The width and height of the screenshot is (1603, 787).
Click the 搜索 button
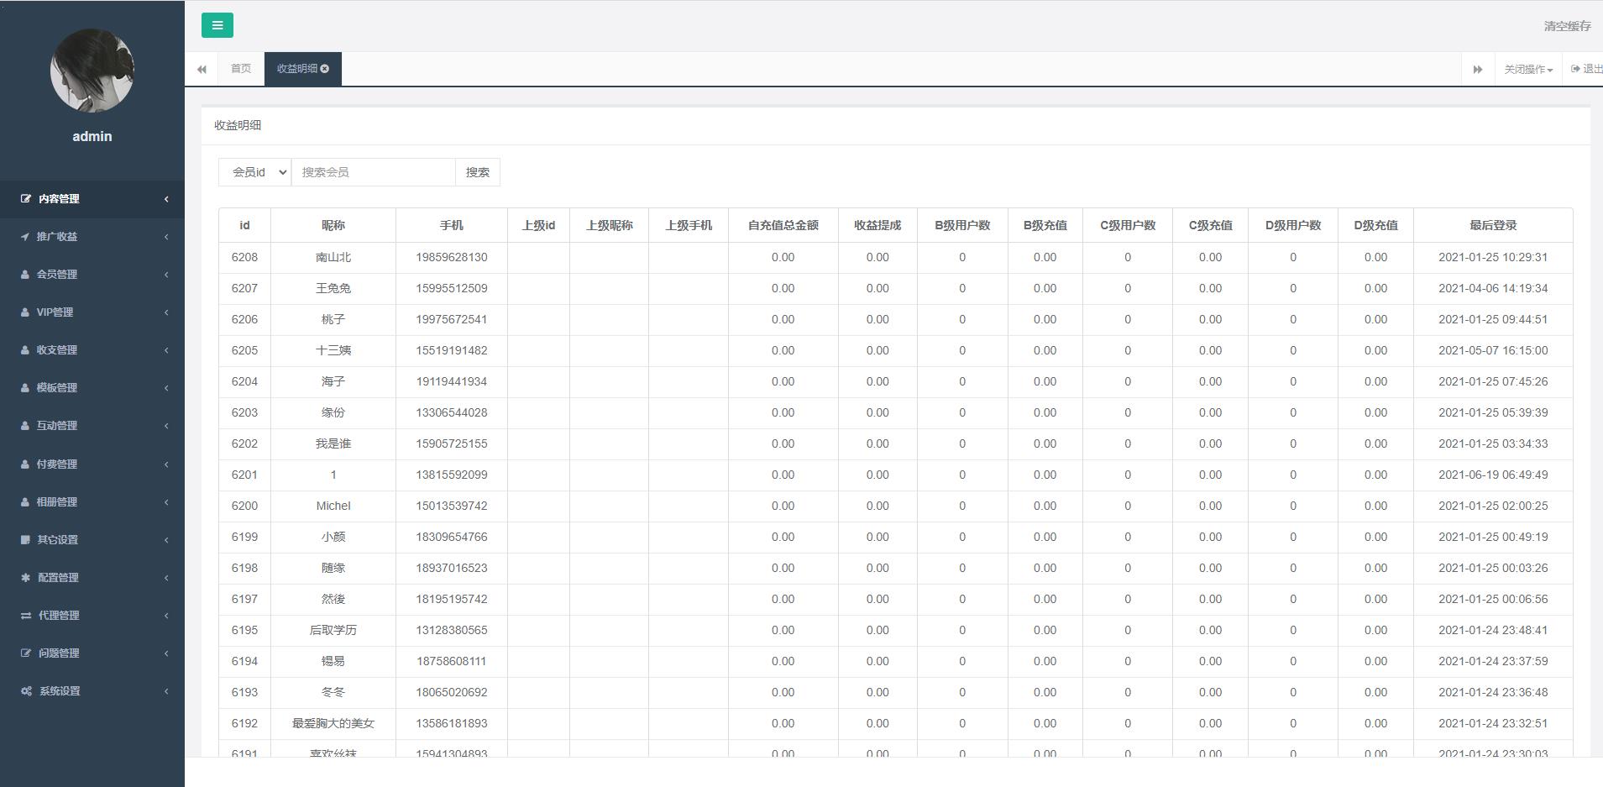point(477,172)
